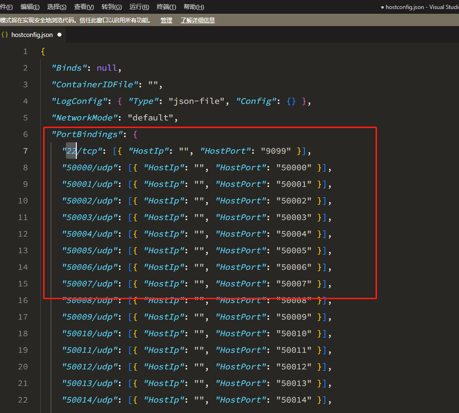Image resolution: width=459 pixels, height=413 pixels.
Task: Click the "HostPort" key on the 22/tcp line
Action: coord(225,151)
